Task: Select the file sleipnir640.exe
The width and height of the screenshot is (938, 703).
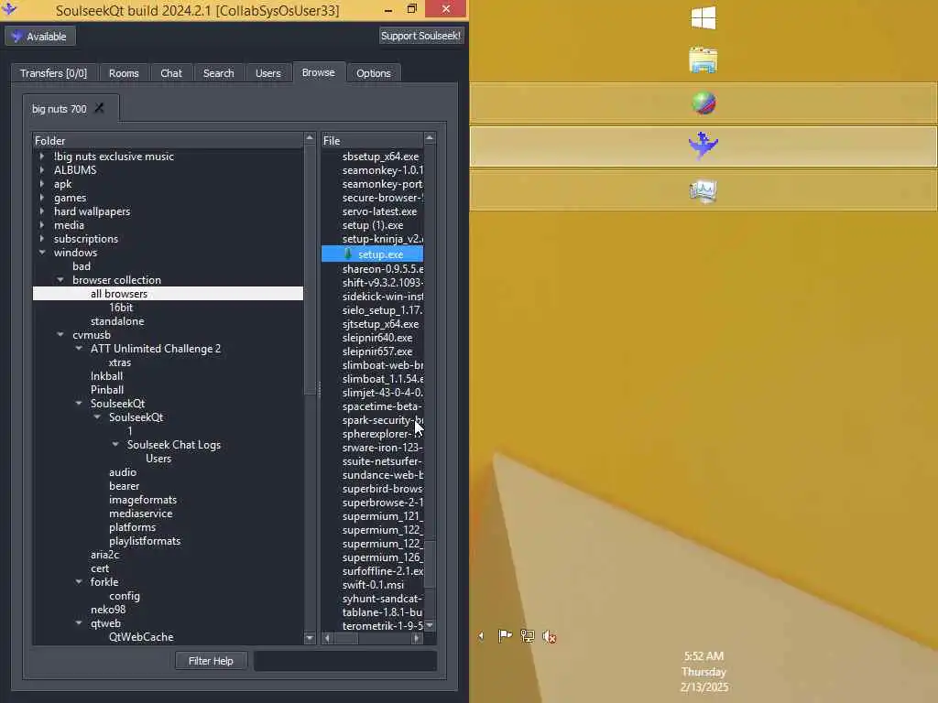Action: coord(376,338)
